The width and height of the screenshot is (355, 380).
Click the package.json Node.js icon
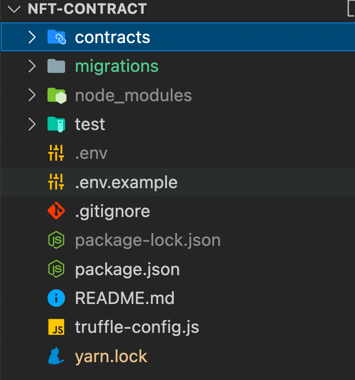click(56, 269)
